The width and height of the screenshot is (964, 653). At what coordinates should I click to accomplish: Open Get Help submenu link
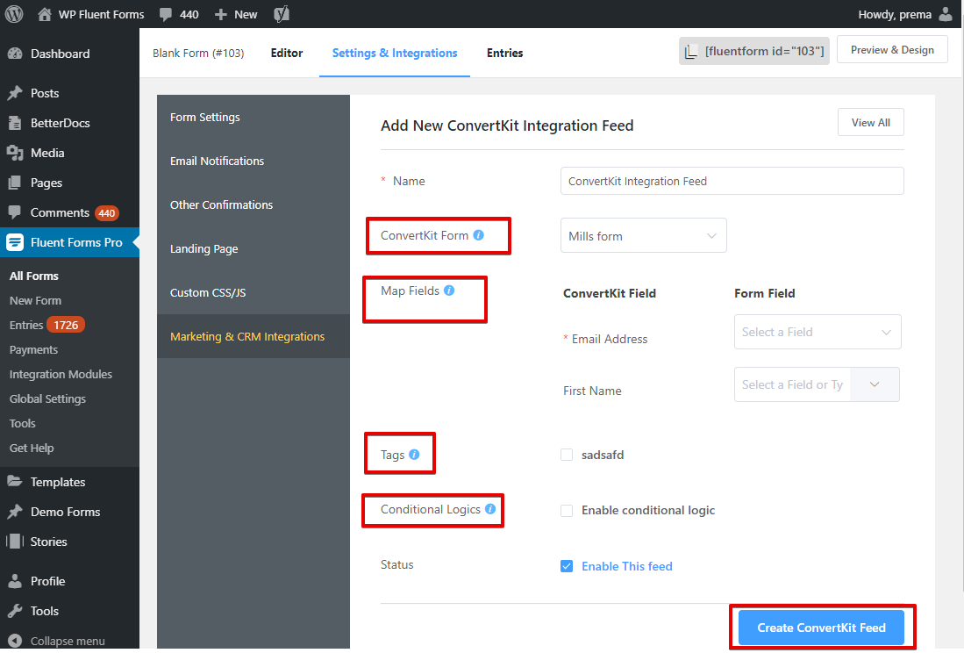pos(32,448)
